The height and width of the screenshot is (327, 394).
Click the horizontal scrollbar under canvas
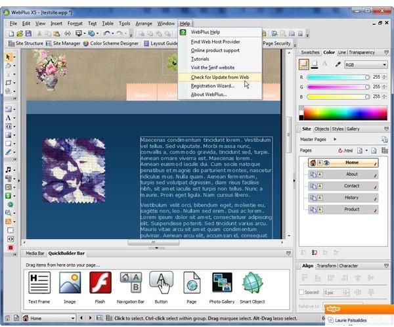(153, 242)
